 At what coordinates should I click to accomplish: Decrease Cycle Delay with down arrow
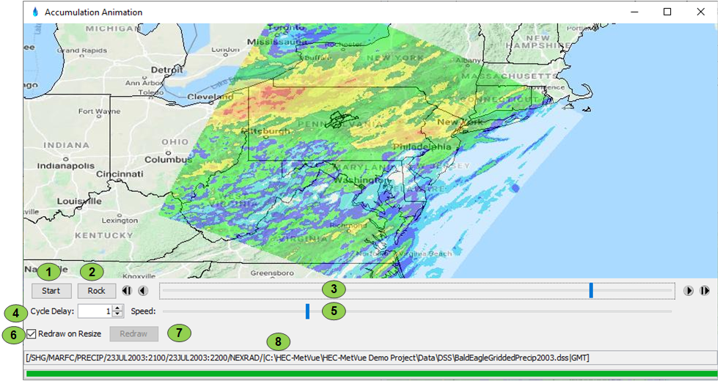click(118, 314)
